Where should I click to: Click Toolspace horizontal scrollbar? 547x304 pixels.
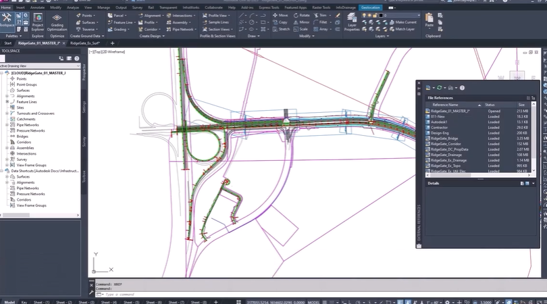[40, 215]
